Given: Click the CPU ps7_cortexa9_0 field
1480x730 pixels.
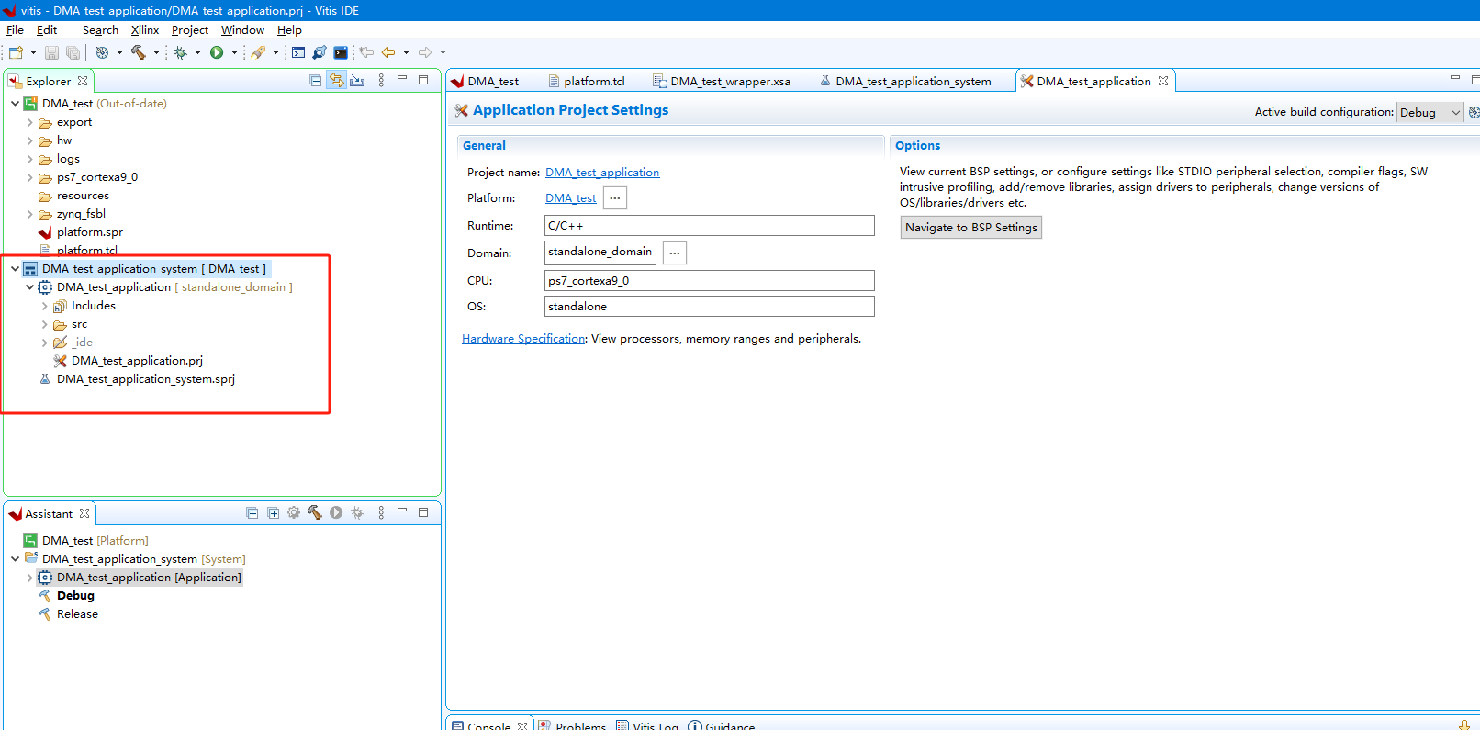Looking at the screenshot, I should coord(710,281).
